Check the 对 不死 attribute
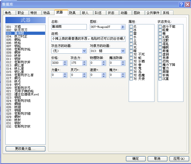 tap(131, 54)
